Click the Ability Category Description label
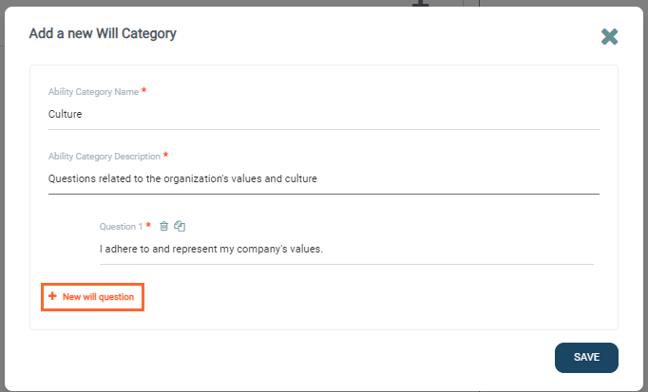Image resolution: width=648 pixels, height=392 pixels. 105,156
